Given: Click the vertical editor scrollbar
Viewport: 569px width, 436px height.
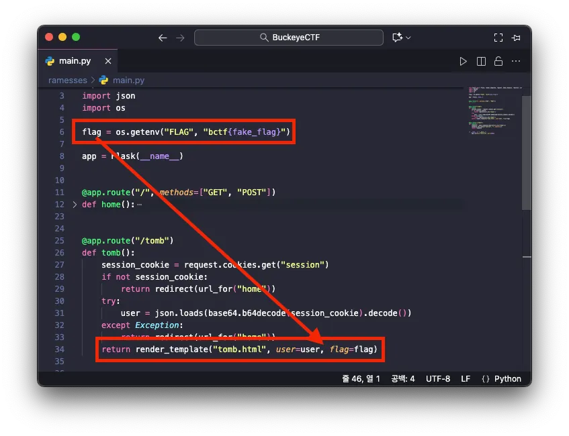Looking at the screenshot, I should [x=527, y=152].
